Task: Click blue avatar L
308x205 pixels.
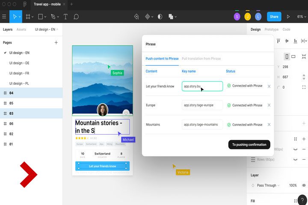Action: (258, 17)
